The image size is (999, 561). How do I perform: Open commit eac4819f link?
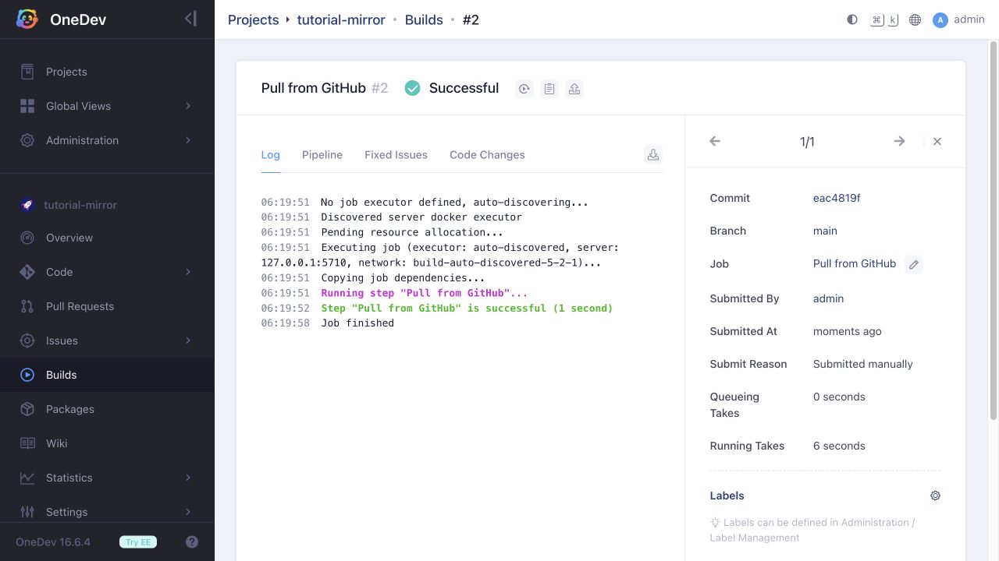click(837, 198)
